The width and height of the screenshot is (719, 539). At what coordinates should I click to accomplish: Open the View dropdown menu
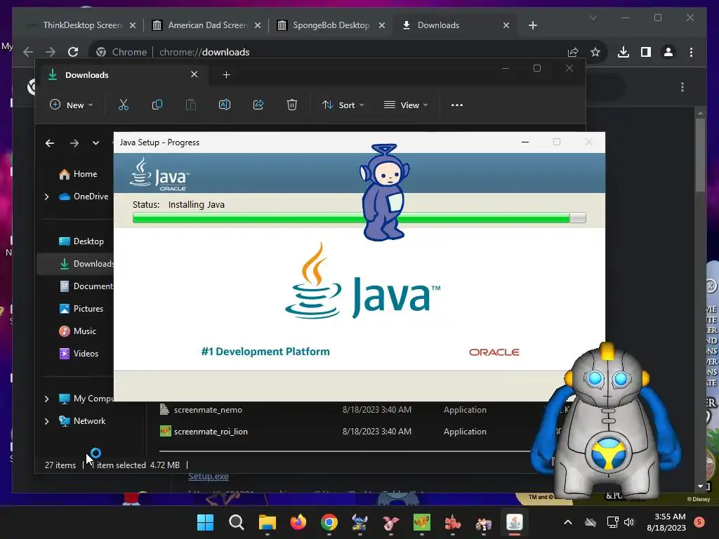406,105
